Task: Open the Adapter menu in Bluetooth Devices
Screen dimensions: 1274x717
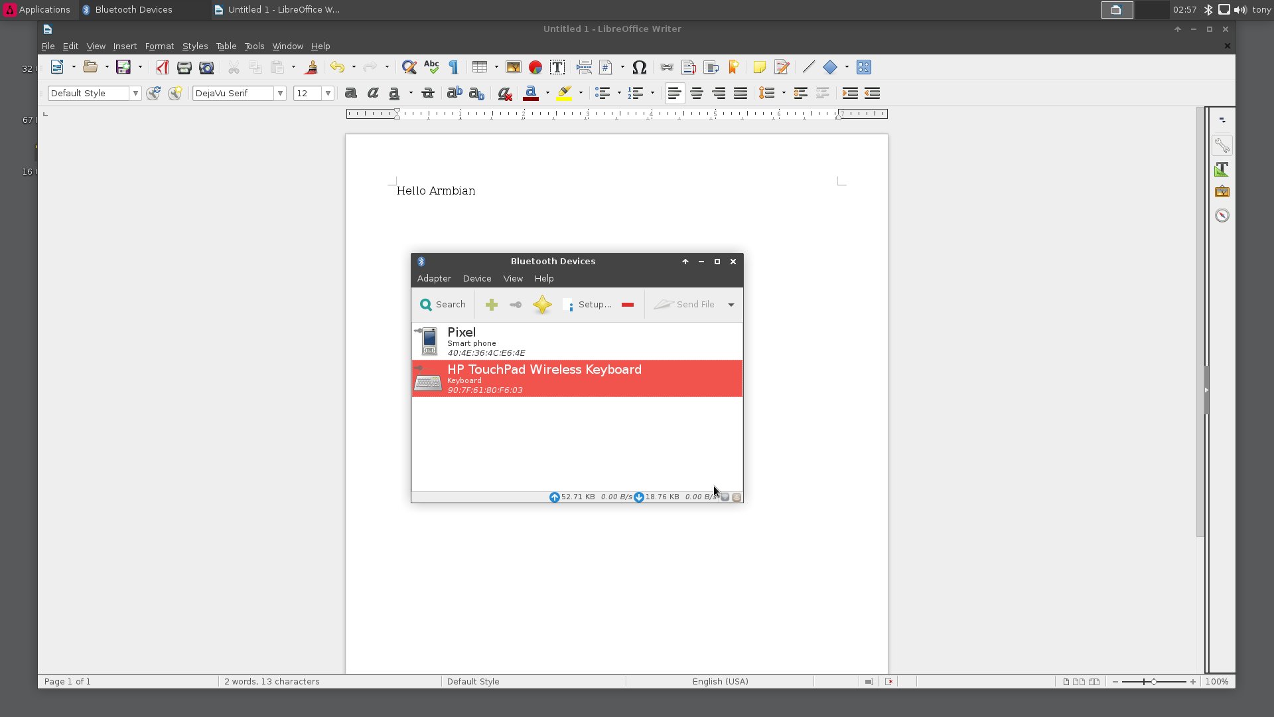Action: tap(434, 279)
